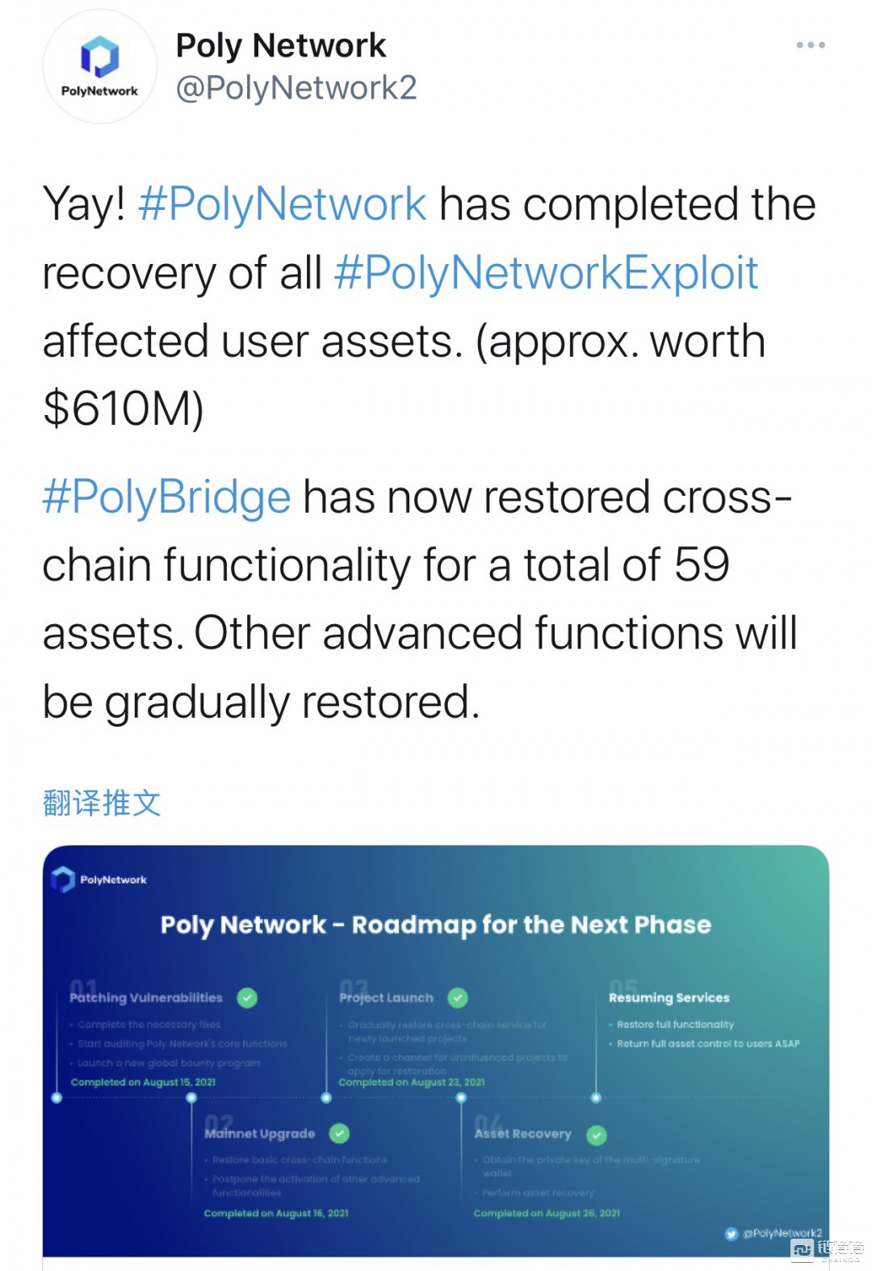This screenshot has width=872, height=1271.
Task: Click the green checkmark beside Patching Vulnerabilities
Action: pyautogui.click(x=248, y=998)
